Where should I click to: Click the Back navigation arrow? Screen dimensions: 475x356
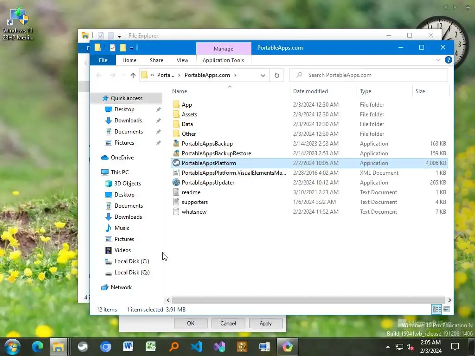tap(99, 75)
